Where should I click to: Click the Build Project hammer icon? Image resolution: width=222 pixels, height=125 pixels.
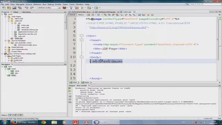71,8
